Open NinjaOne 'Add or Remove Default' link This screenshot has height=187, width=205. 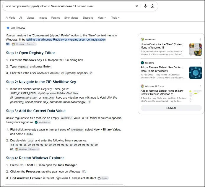tap(162, 69)
